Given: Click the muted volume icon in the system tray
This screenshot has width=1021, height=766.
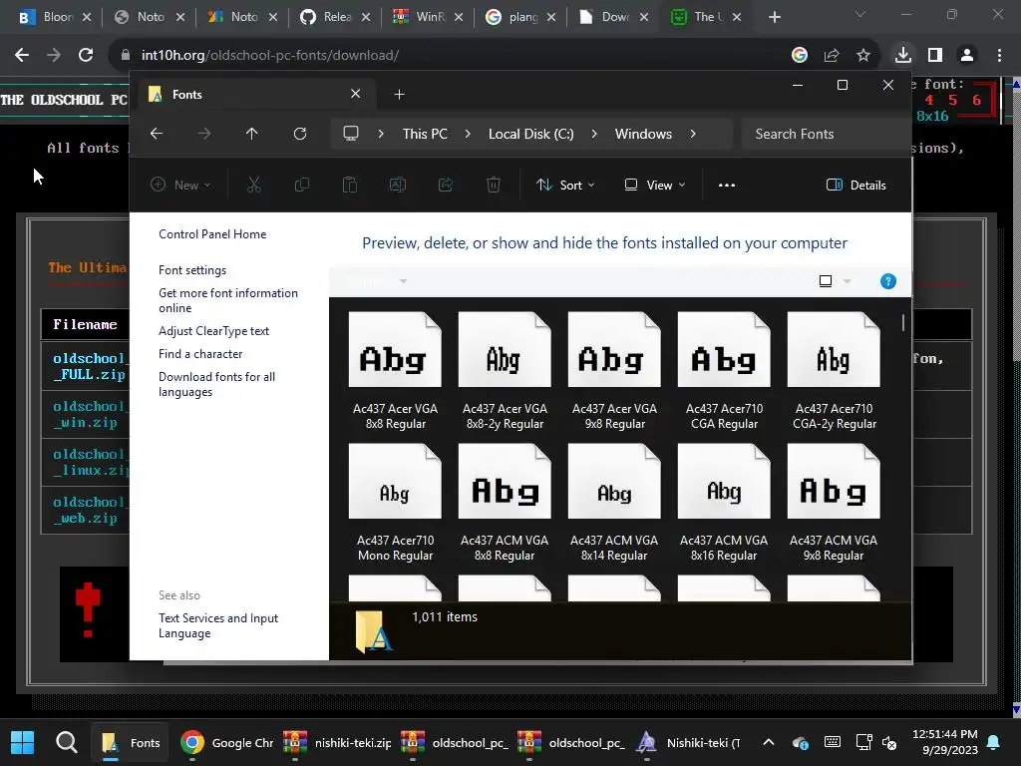Looking at the screenshot, I should [889, 742].
